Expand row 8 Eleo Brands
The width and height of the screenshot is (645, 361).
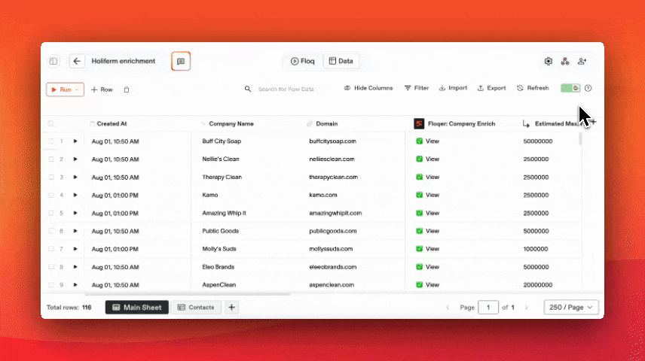coord(75,267)
